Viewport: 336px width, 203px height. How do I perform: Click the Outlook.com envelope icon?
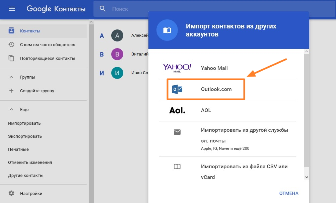pyautogui.click(x=177, y=89)
